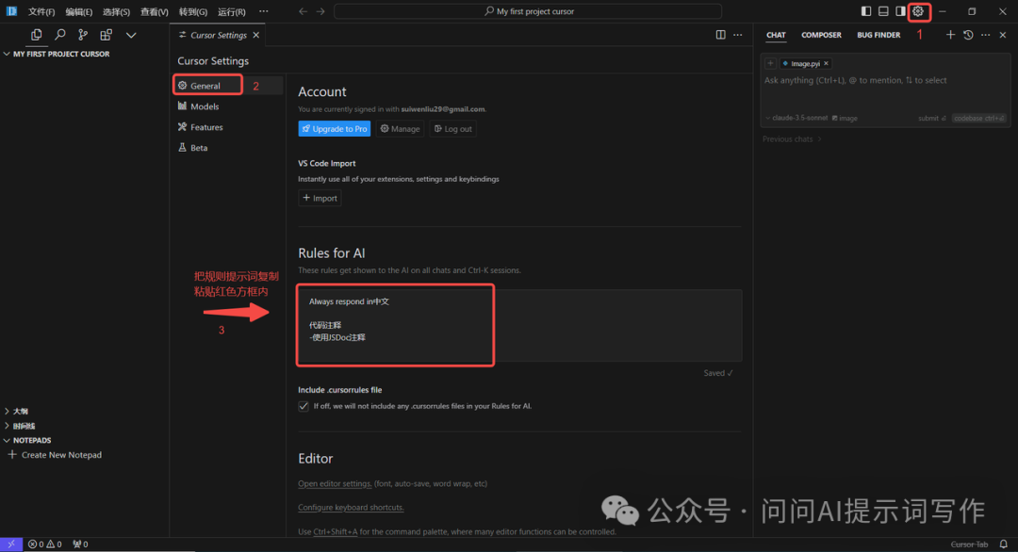The width and height of the screenshot is (1018, 552).
Task: Expand the 时间线 timeline section
Action: [20, 426]
